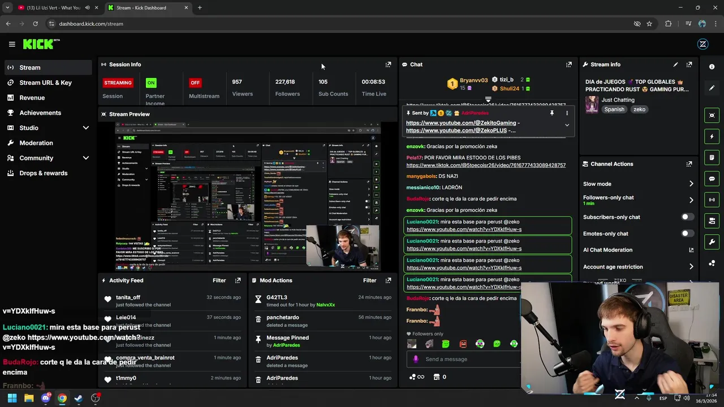Click the browser address bar
Screen dimensions: 724x407
(339, 24)
